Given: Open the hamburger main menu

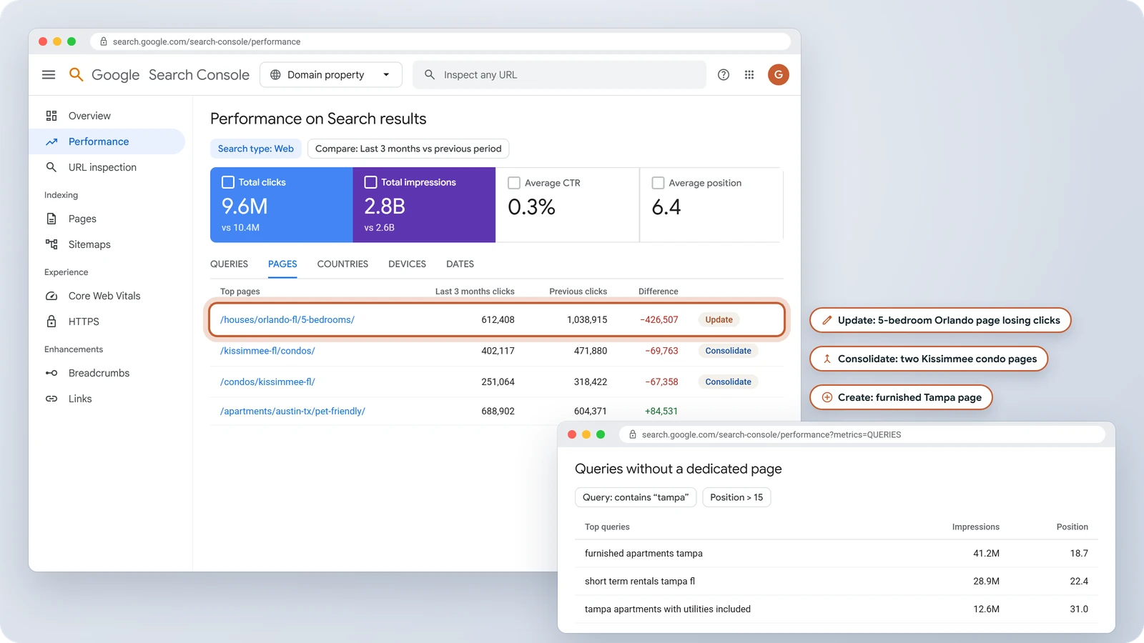Looking at the screenshot, I should 49,75.
